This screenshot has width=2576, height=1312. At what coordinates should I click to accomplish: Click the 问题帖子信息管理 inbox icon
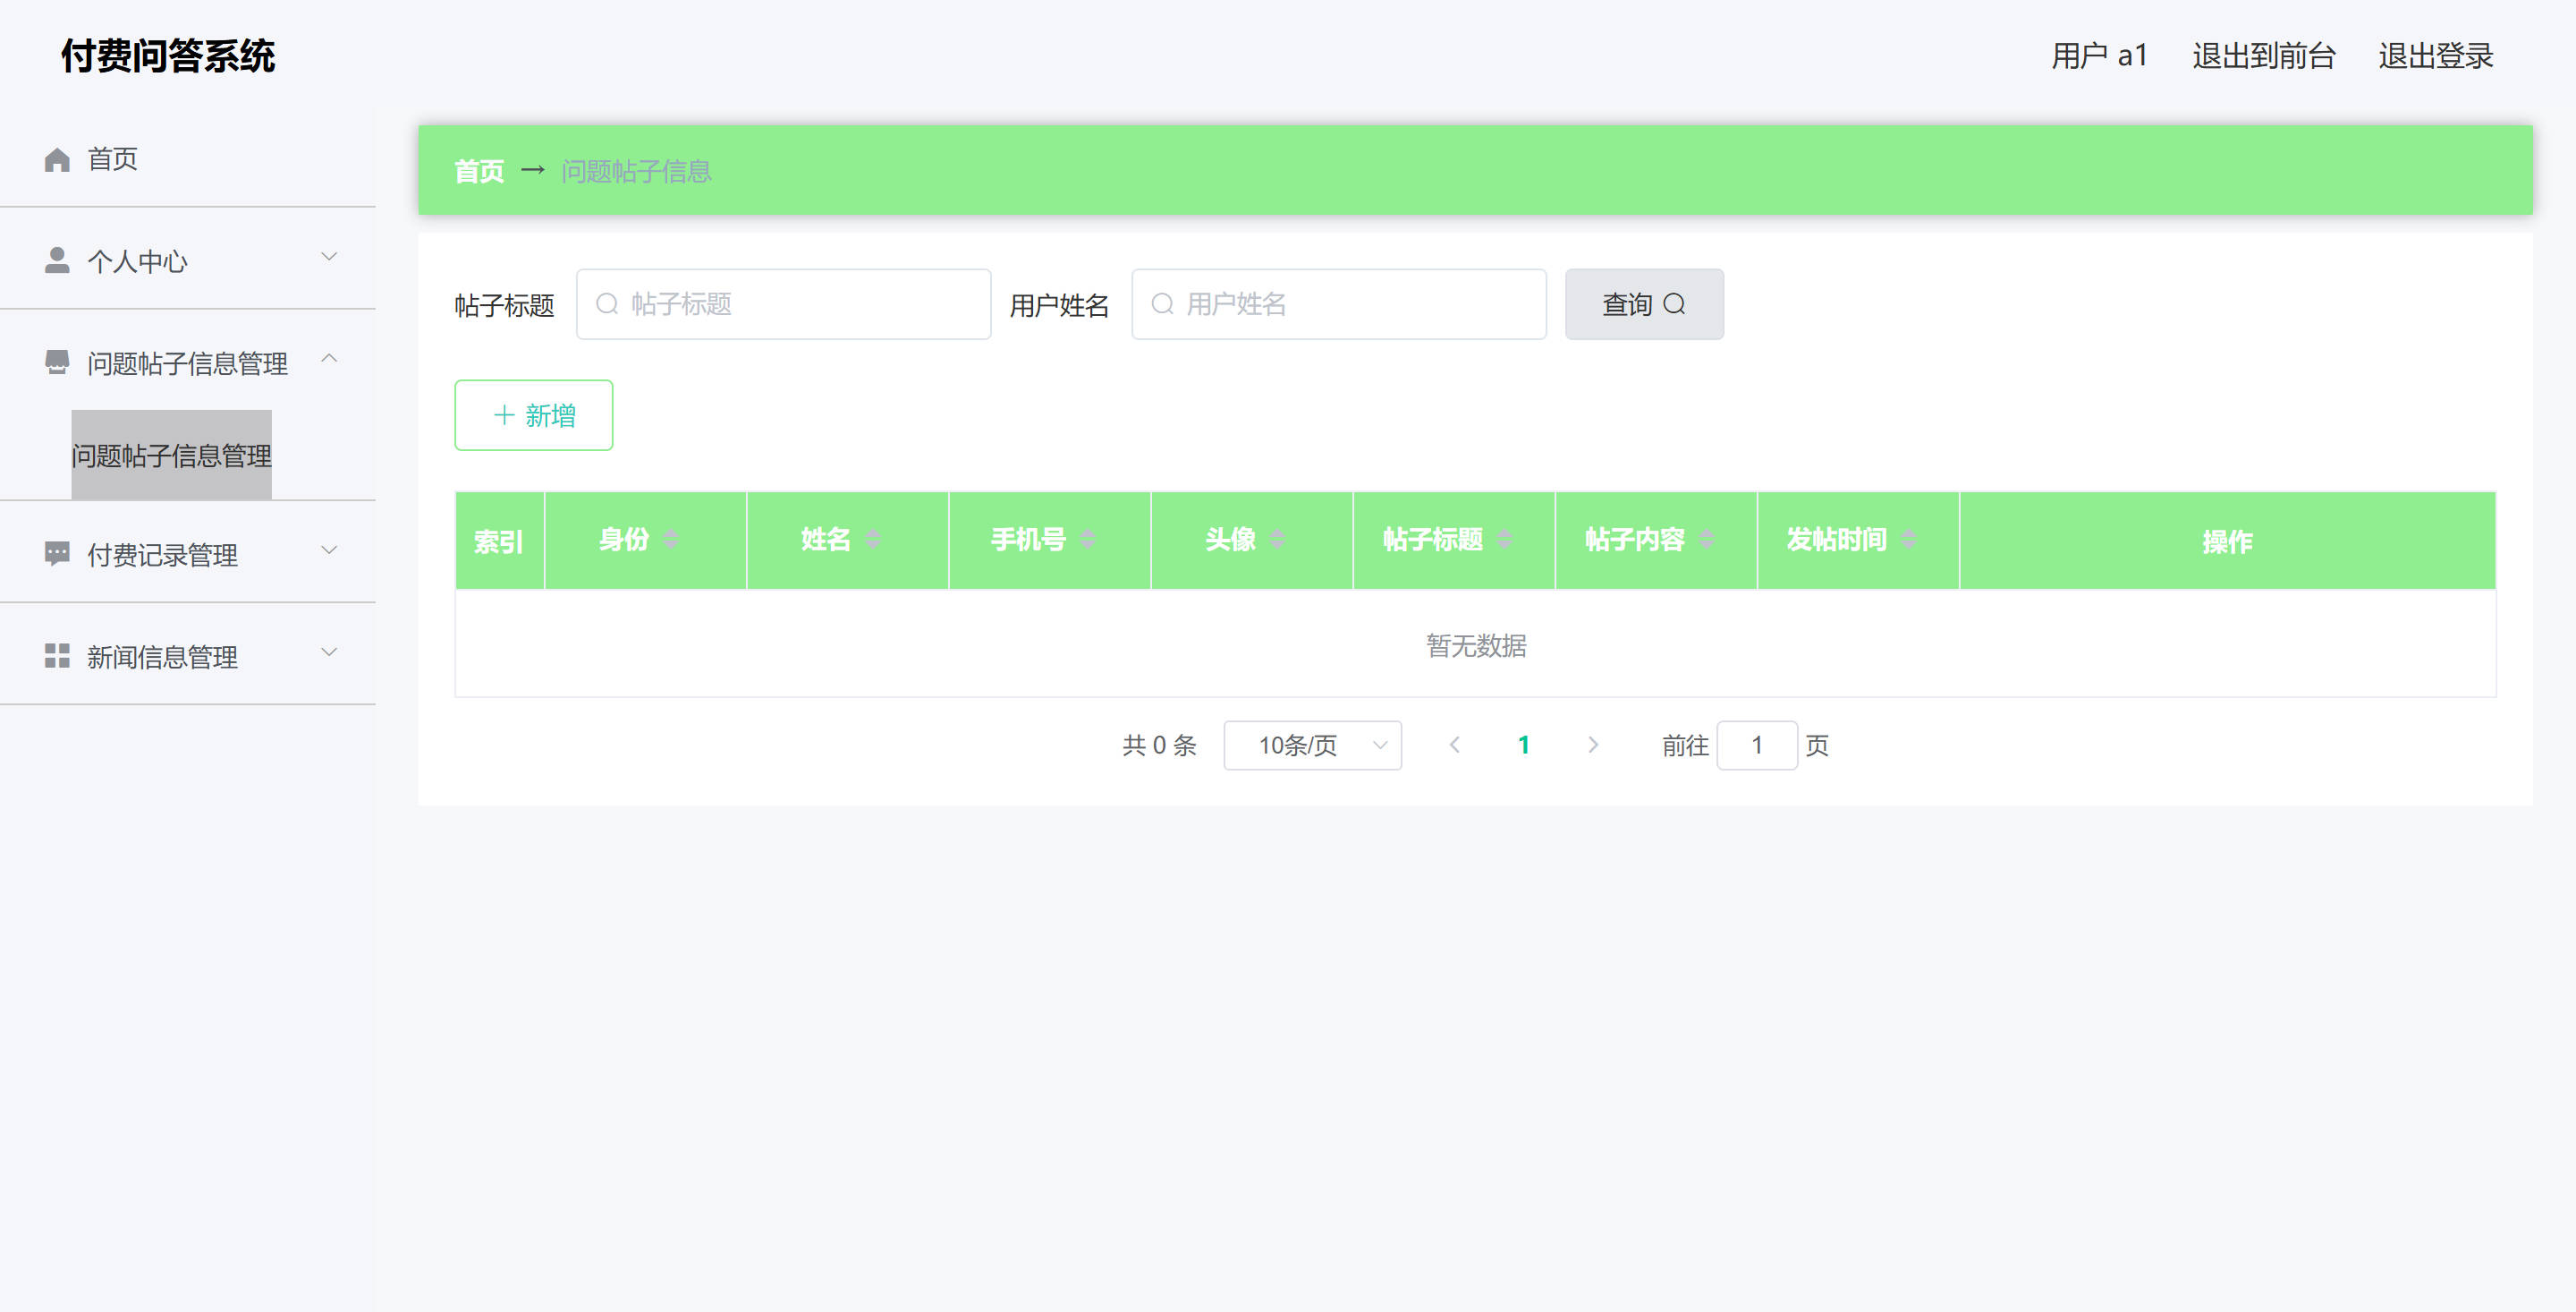(x=57, y=362)
